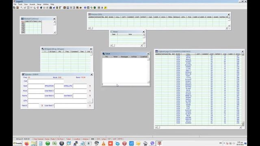Click the QTH input field
The image size is (260, 146).
click(57, 101)
